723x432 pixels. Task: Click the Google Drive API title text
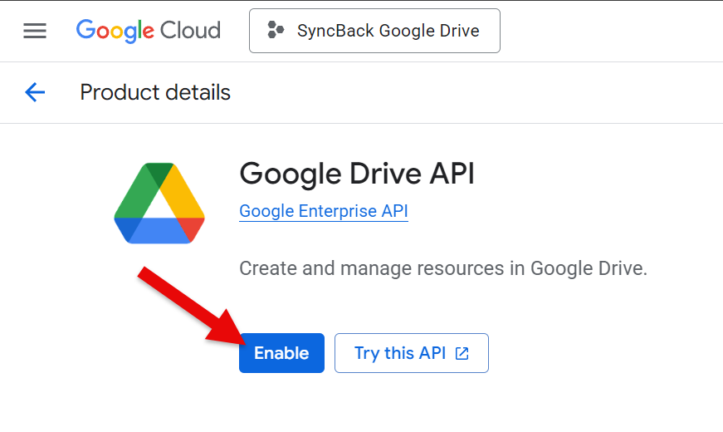click(357, 174)
